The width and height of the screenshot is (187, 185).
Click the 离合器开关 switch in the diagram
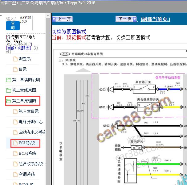(x=144, y=89)
